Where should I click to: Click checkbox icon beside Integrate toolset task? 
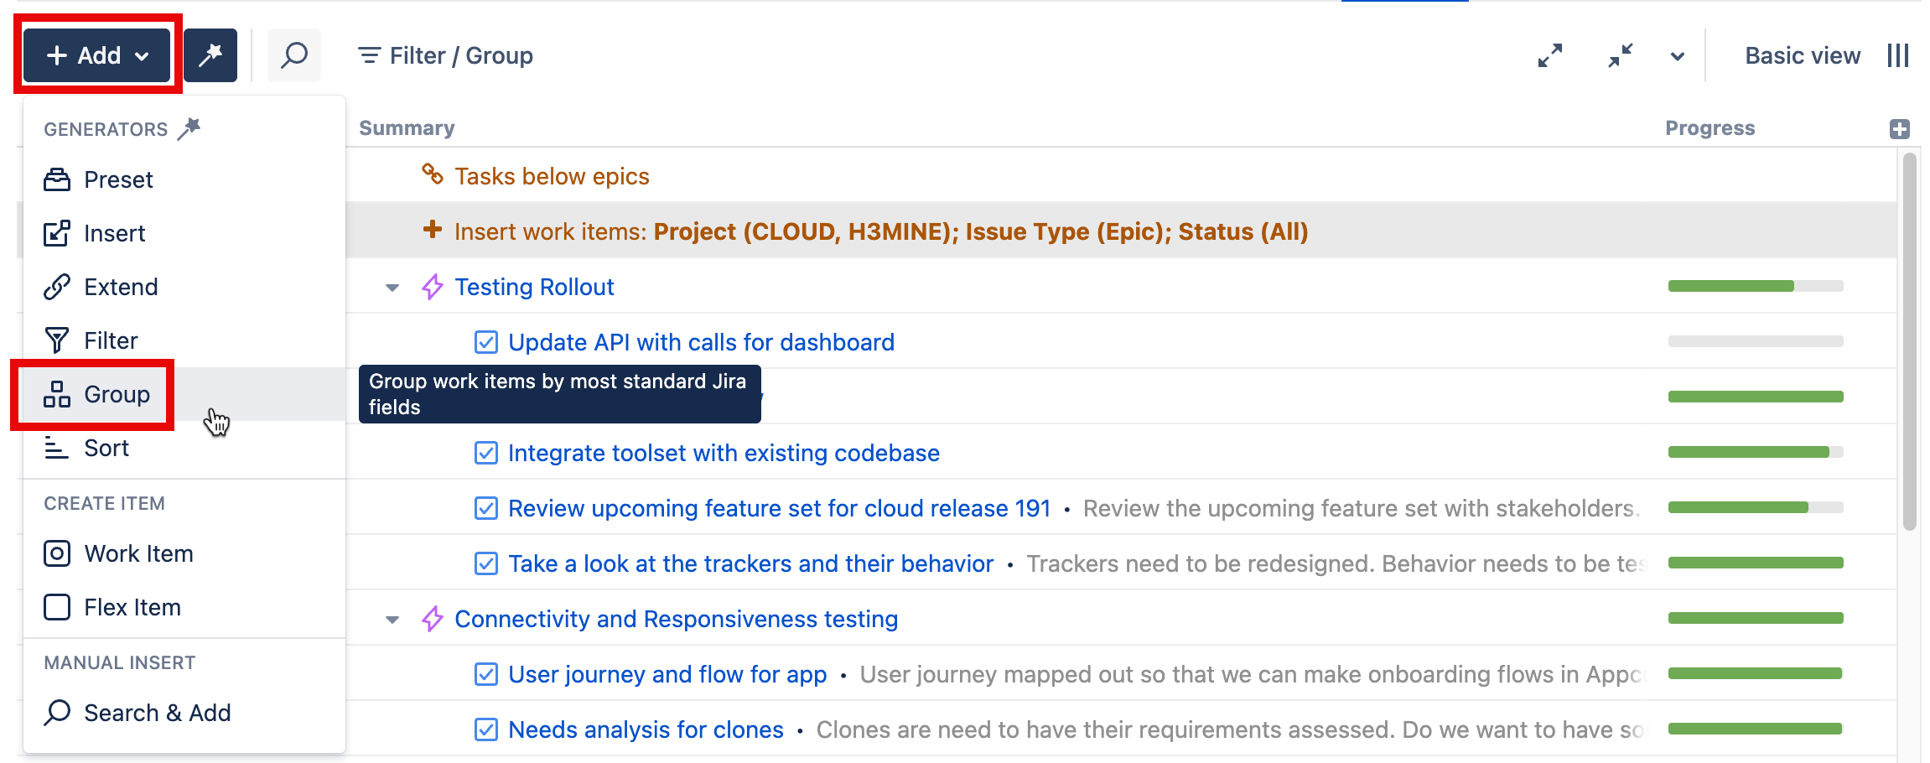point(486,453)
